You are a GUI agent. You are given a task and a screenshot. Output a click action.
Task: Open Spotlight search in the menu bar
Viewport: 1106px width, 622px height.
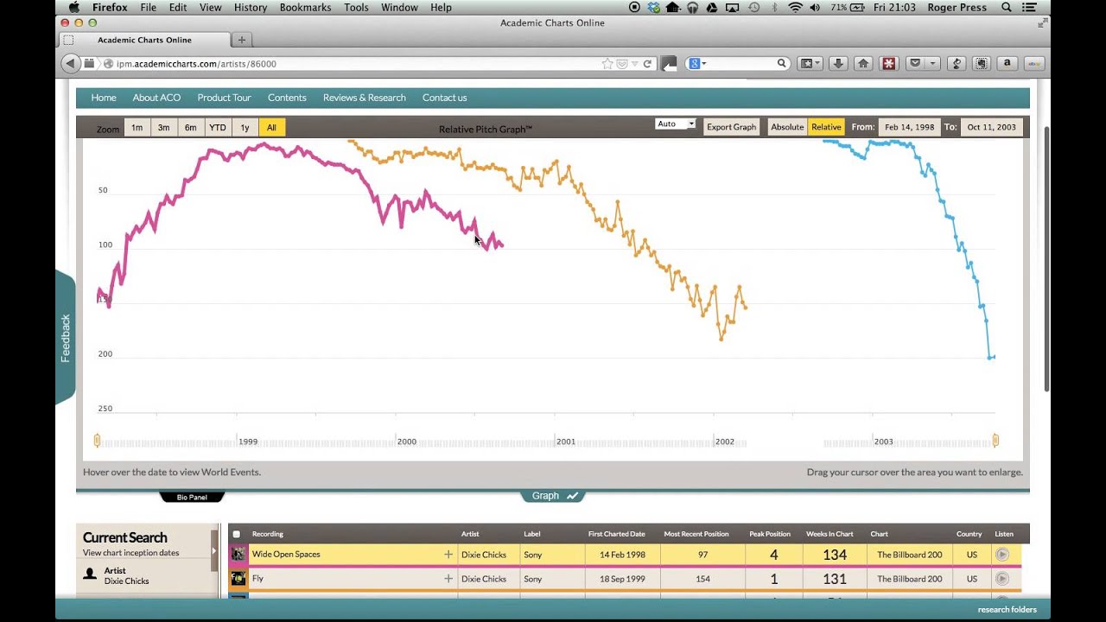pos(1007,8)
